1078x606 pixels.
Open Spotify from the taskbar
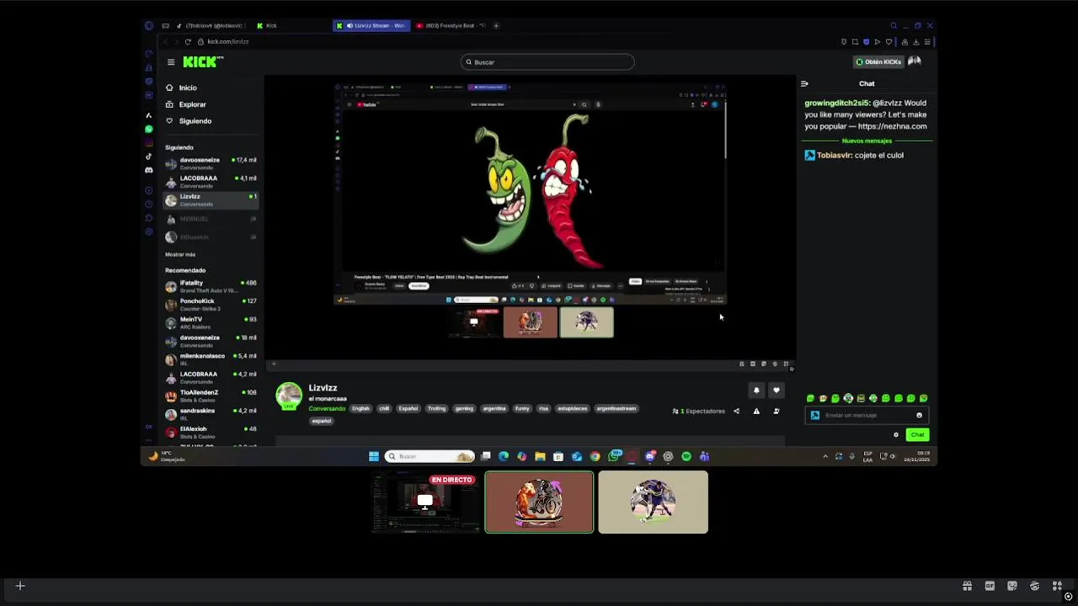(686, 456)
